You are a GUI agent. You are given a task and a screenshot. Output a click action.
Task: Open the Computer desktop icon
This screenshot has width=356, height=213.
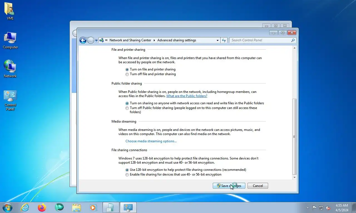point(10,40)
